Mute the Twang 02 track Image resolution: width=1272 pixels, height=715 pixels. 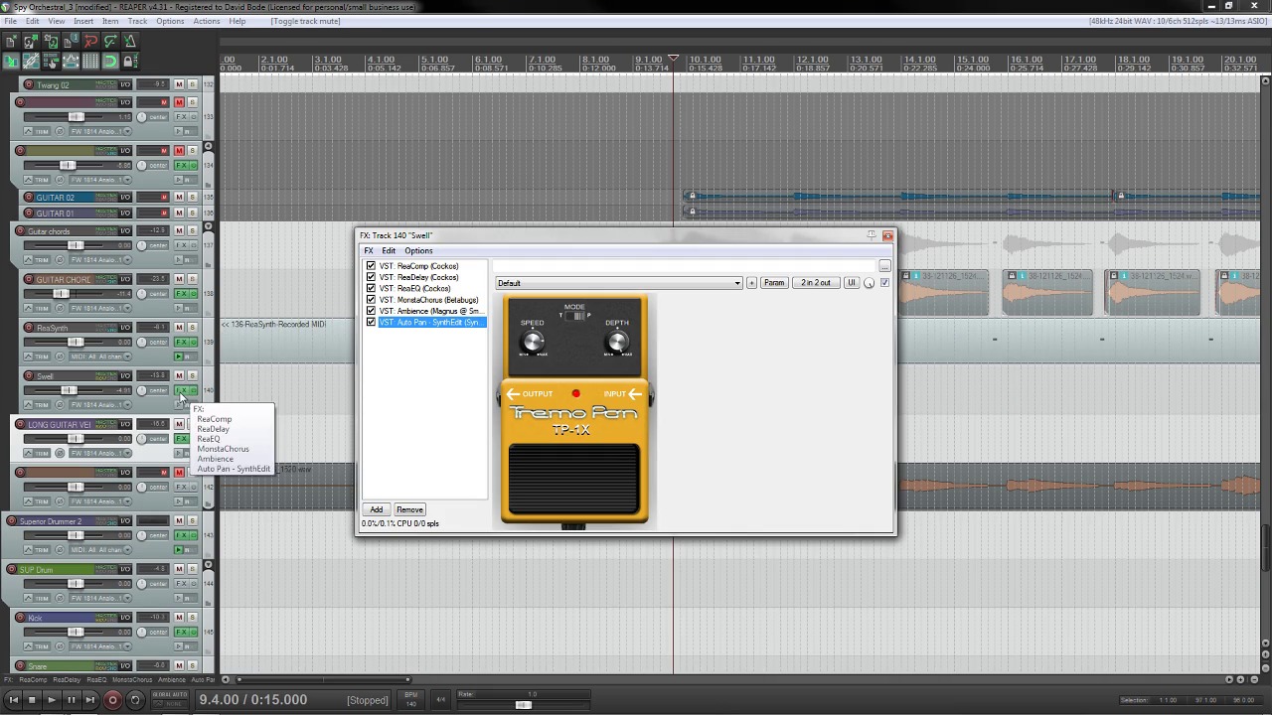click(179, 84)
